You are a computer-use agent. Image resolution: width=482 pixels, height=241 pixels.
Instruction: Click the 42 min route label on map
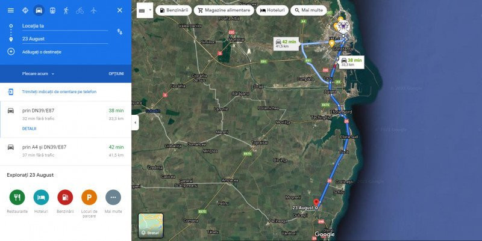pyautogui.click(x=286, y=44)
